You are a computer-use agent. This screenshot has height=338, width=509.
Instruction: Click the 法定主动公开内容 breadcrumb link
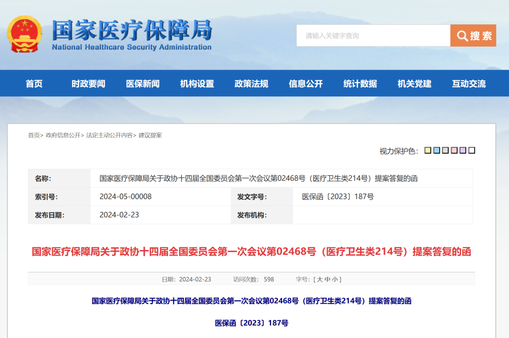[109, 135]
